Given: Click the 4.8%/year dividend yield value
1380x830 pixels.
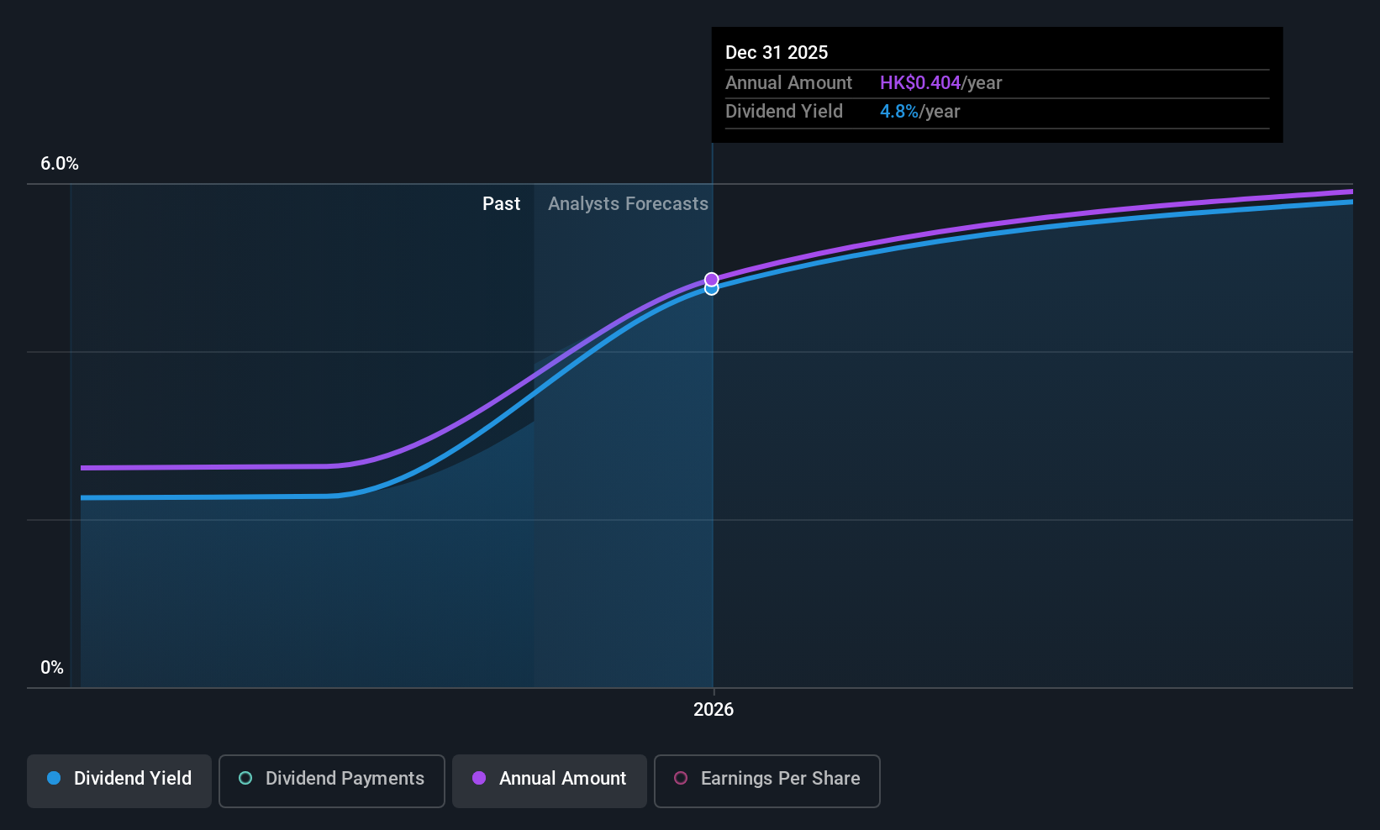Looking at the screenshot, I should tap(919, 112).
